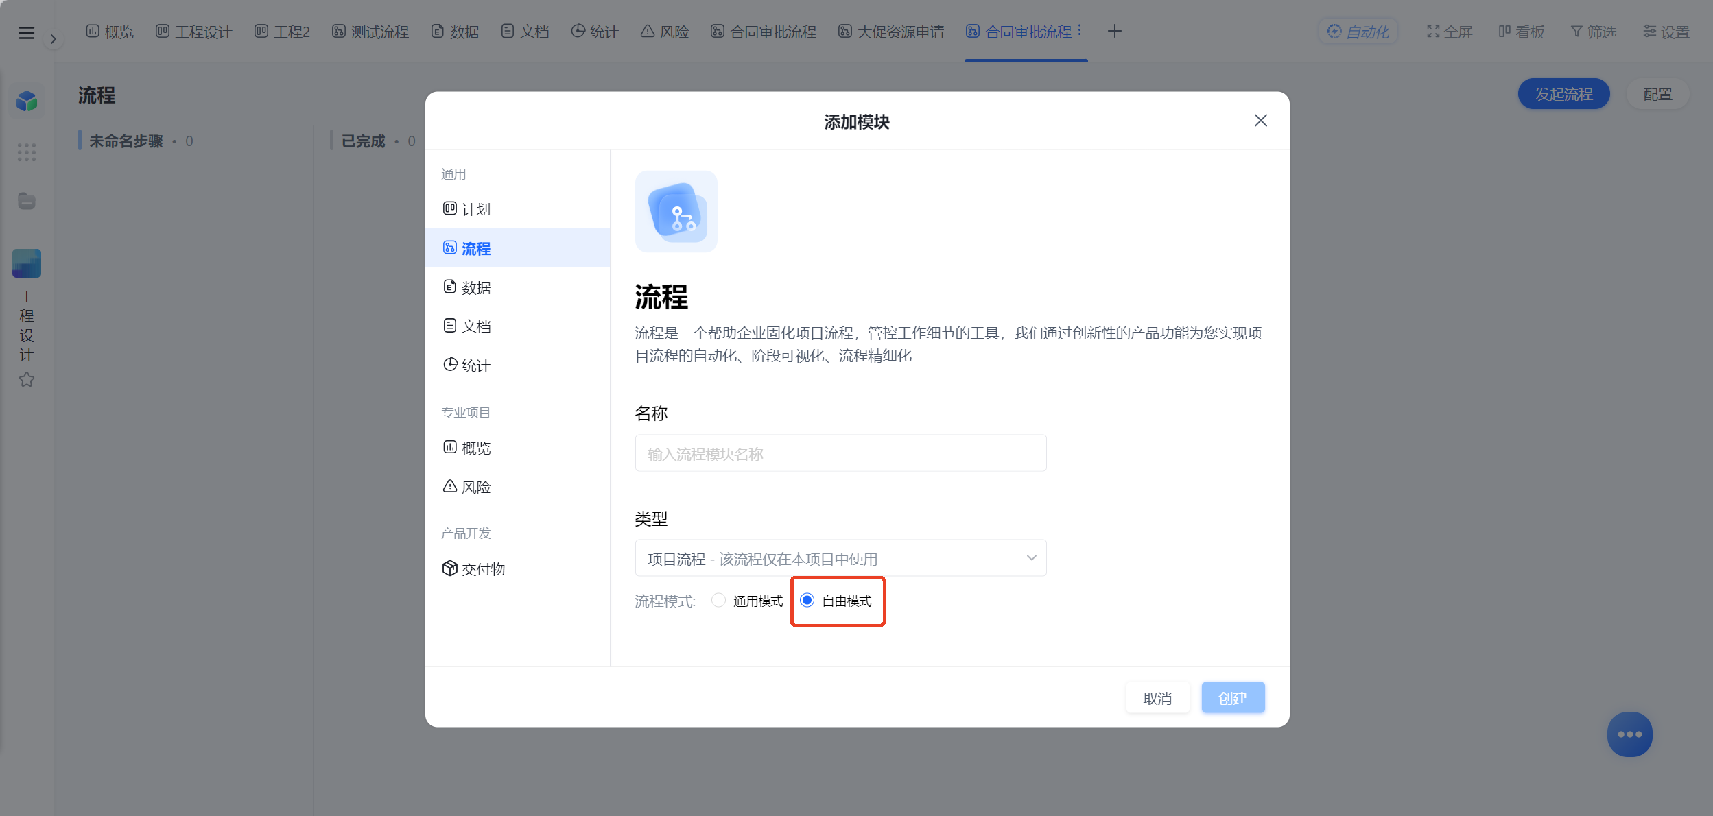The height and width of the screenshot is (816, 1713).
Task: Open the apps grid icon in sidebar
Action: pyautogui.click(x=27, y=152)
